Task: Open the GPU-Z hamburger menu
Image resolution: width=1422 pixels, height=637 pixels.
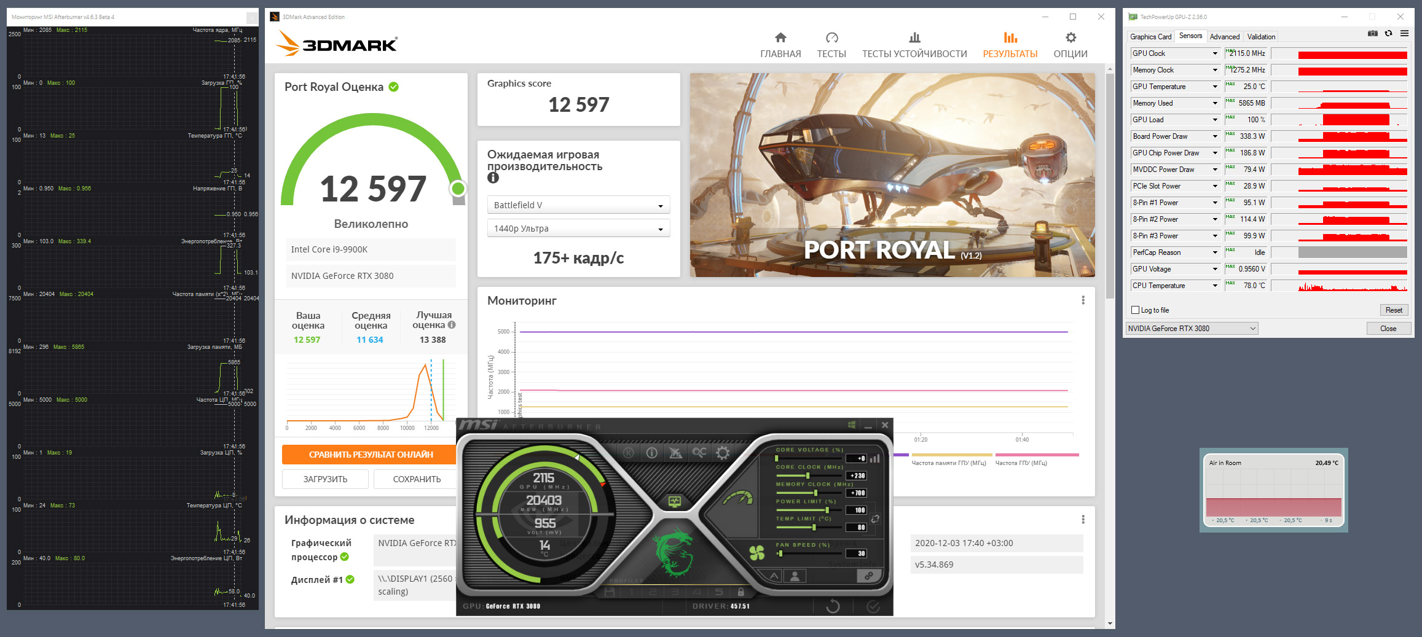Action: [x=1404, y=34]
